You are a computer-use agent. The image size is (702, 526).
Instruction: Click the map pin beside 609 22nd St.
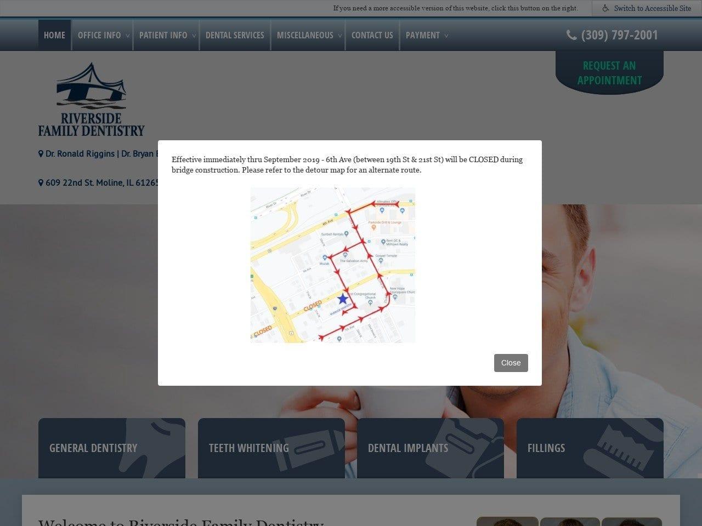[x=41, y=182]
